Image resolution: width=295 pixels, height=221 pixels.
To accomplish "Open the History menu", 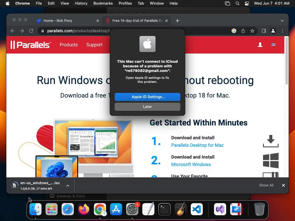I will coord(81,3).
